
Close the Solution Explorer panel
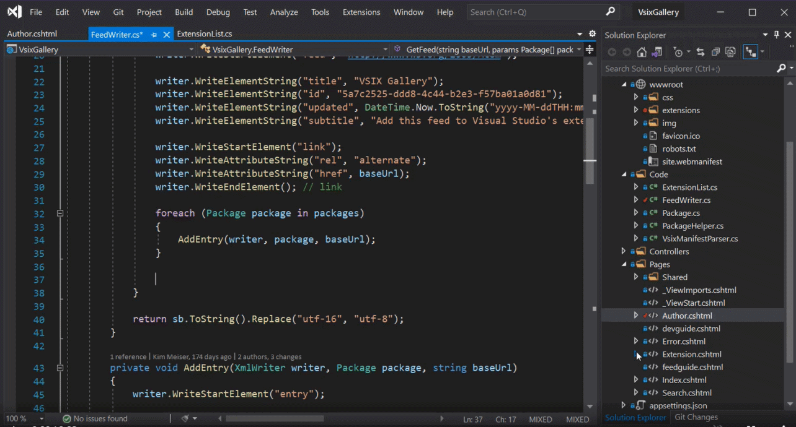788,35
